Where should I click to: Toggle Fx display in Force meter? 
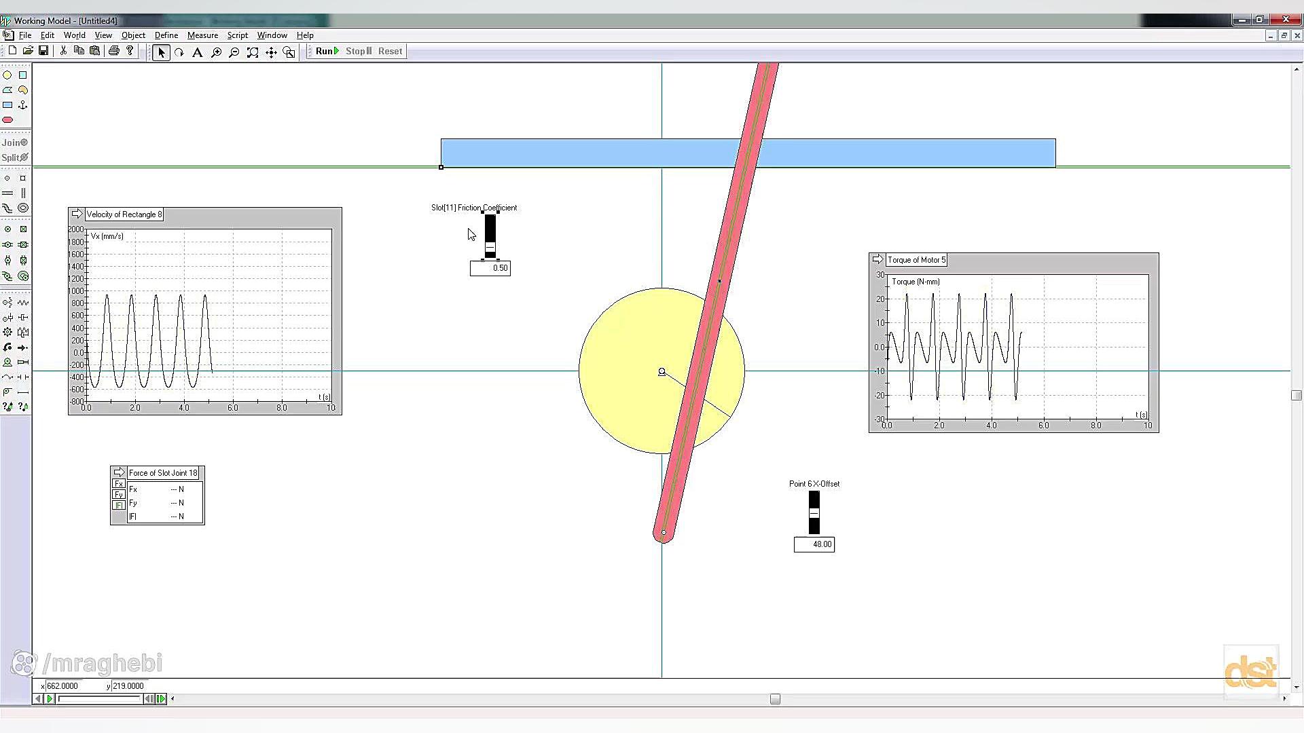[x=119, y=484]
